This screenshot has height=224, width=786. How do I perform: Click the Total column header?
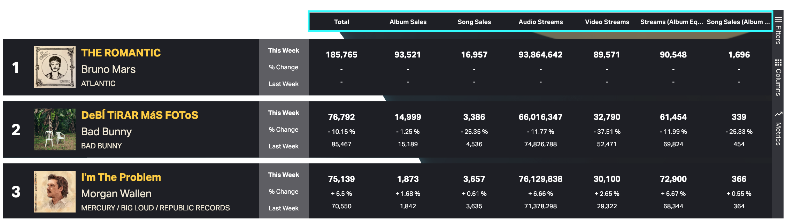(x=341, y=22)
